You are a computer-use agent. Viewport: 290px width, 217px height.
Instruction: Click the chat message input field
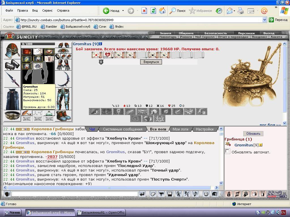point(75,194)
